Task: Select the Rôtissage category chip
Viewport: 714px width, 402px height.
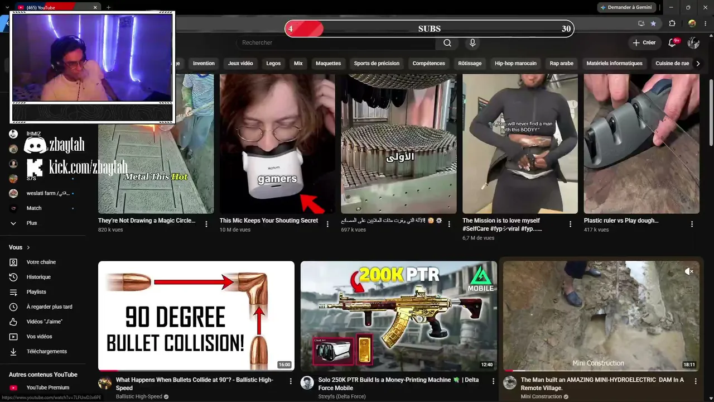Action: point(470,64)
